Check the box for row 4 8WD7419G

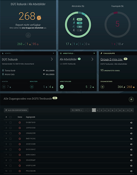pyautogui.click(x=10, y=139)
